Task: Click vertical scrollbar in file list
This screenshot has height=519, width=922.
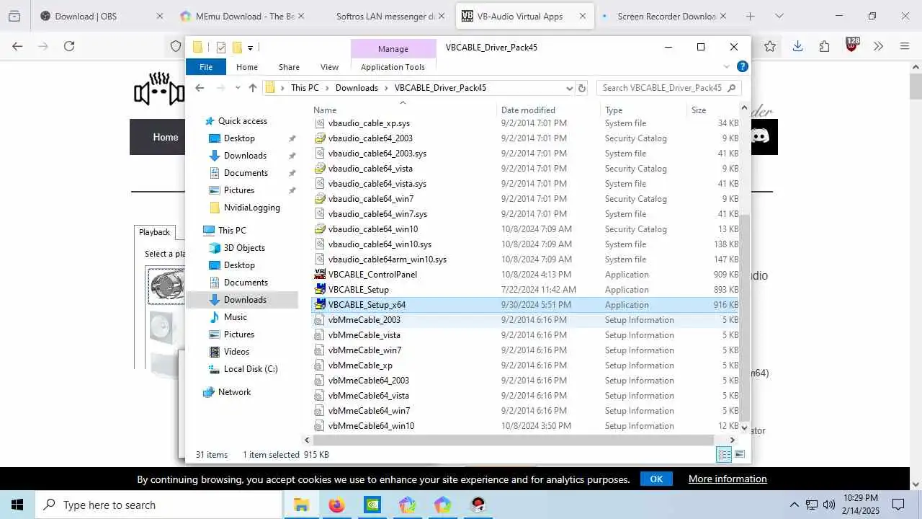Action: click(746, 317)
